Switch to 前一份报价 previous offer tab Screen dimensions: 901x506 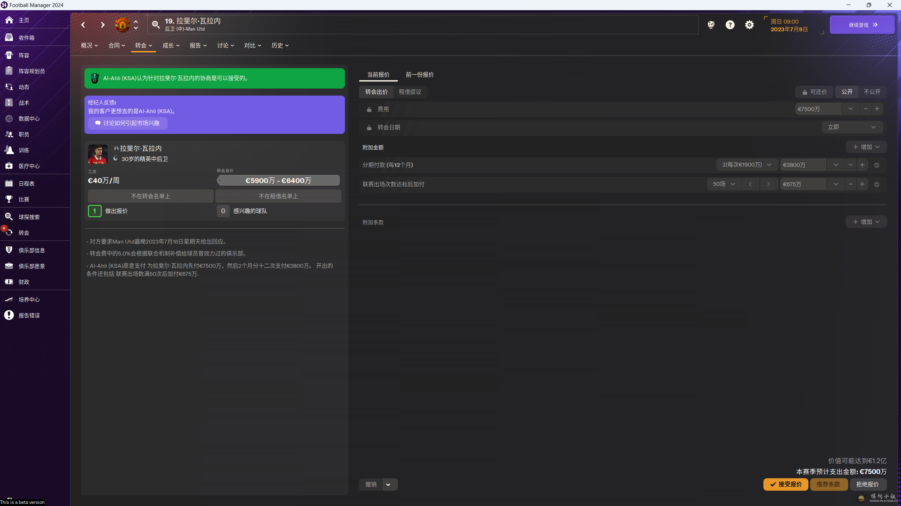(420, 74)
